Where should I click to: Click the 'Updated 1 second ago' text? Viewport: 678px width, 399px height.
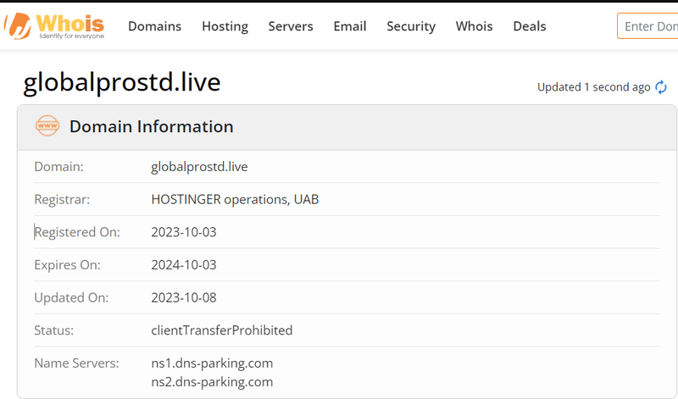(x=594, y=87)
